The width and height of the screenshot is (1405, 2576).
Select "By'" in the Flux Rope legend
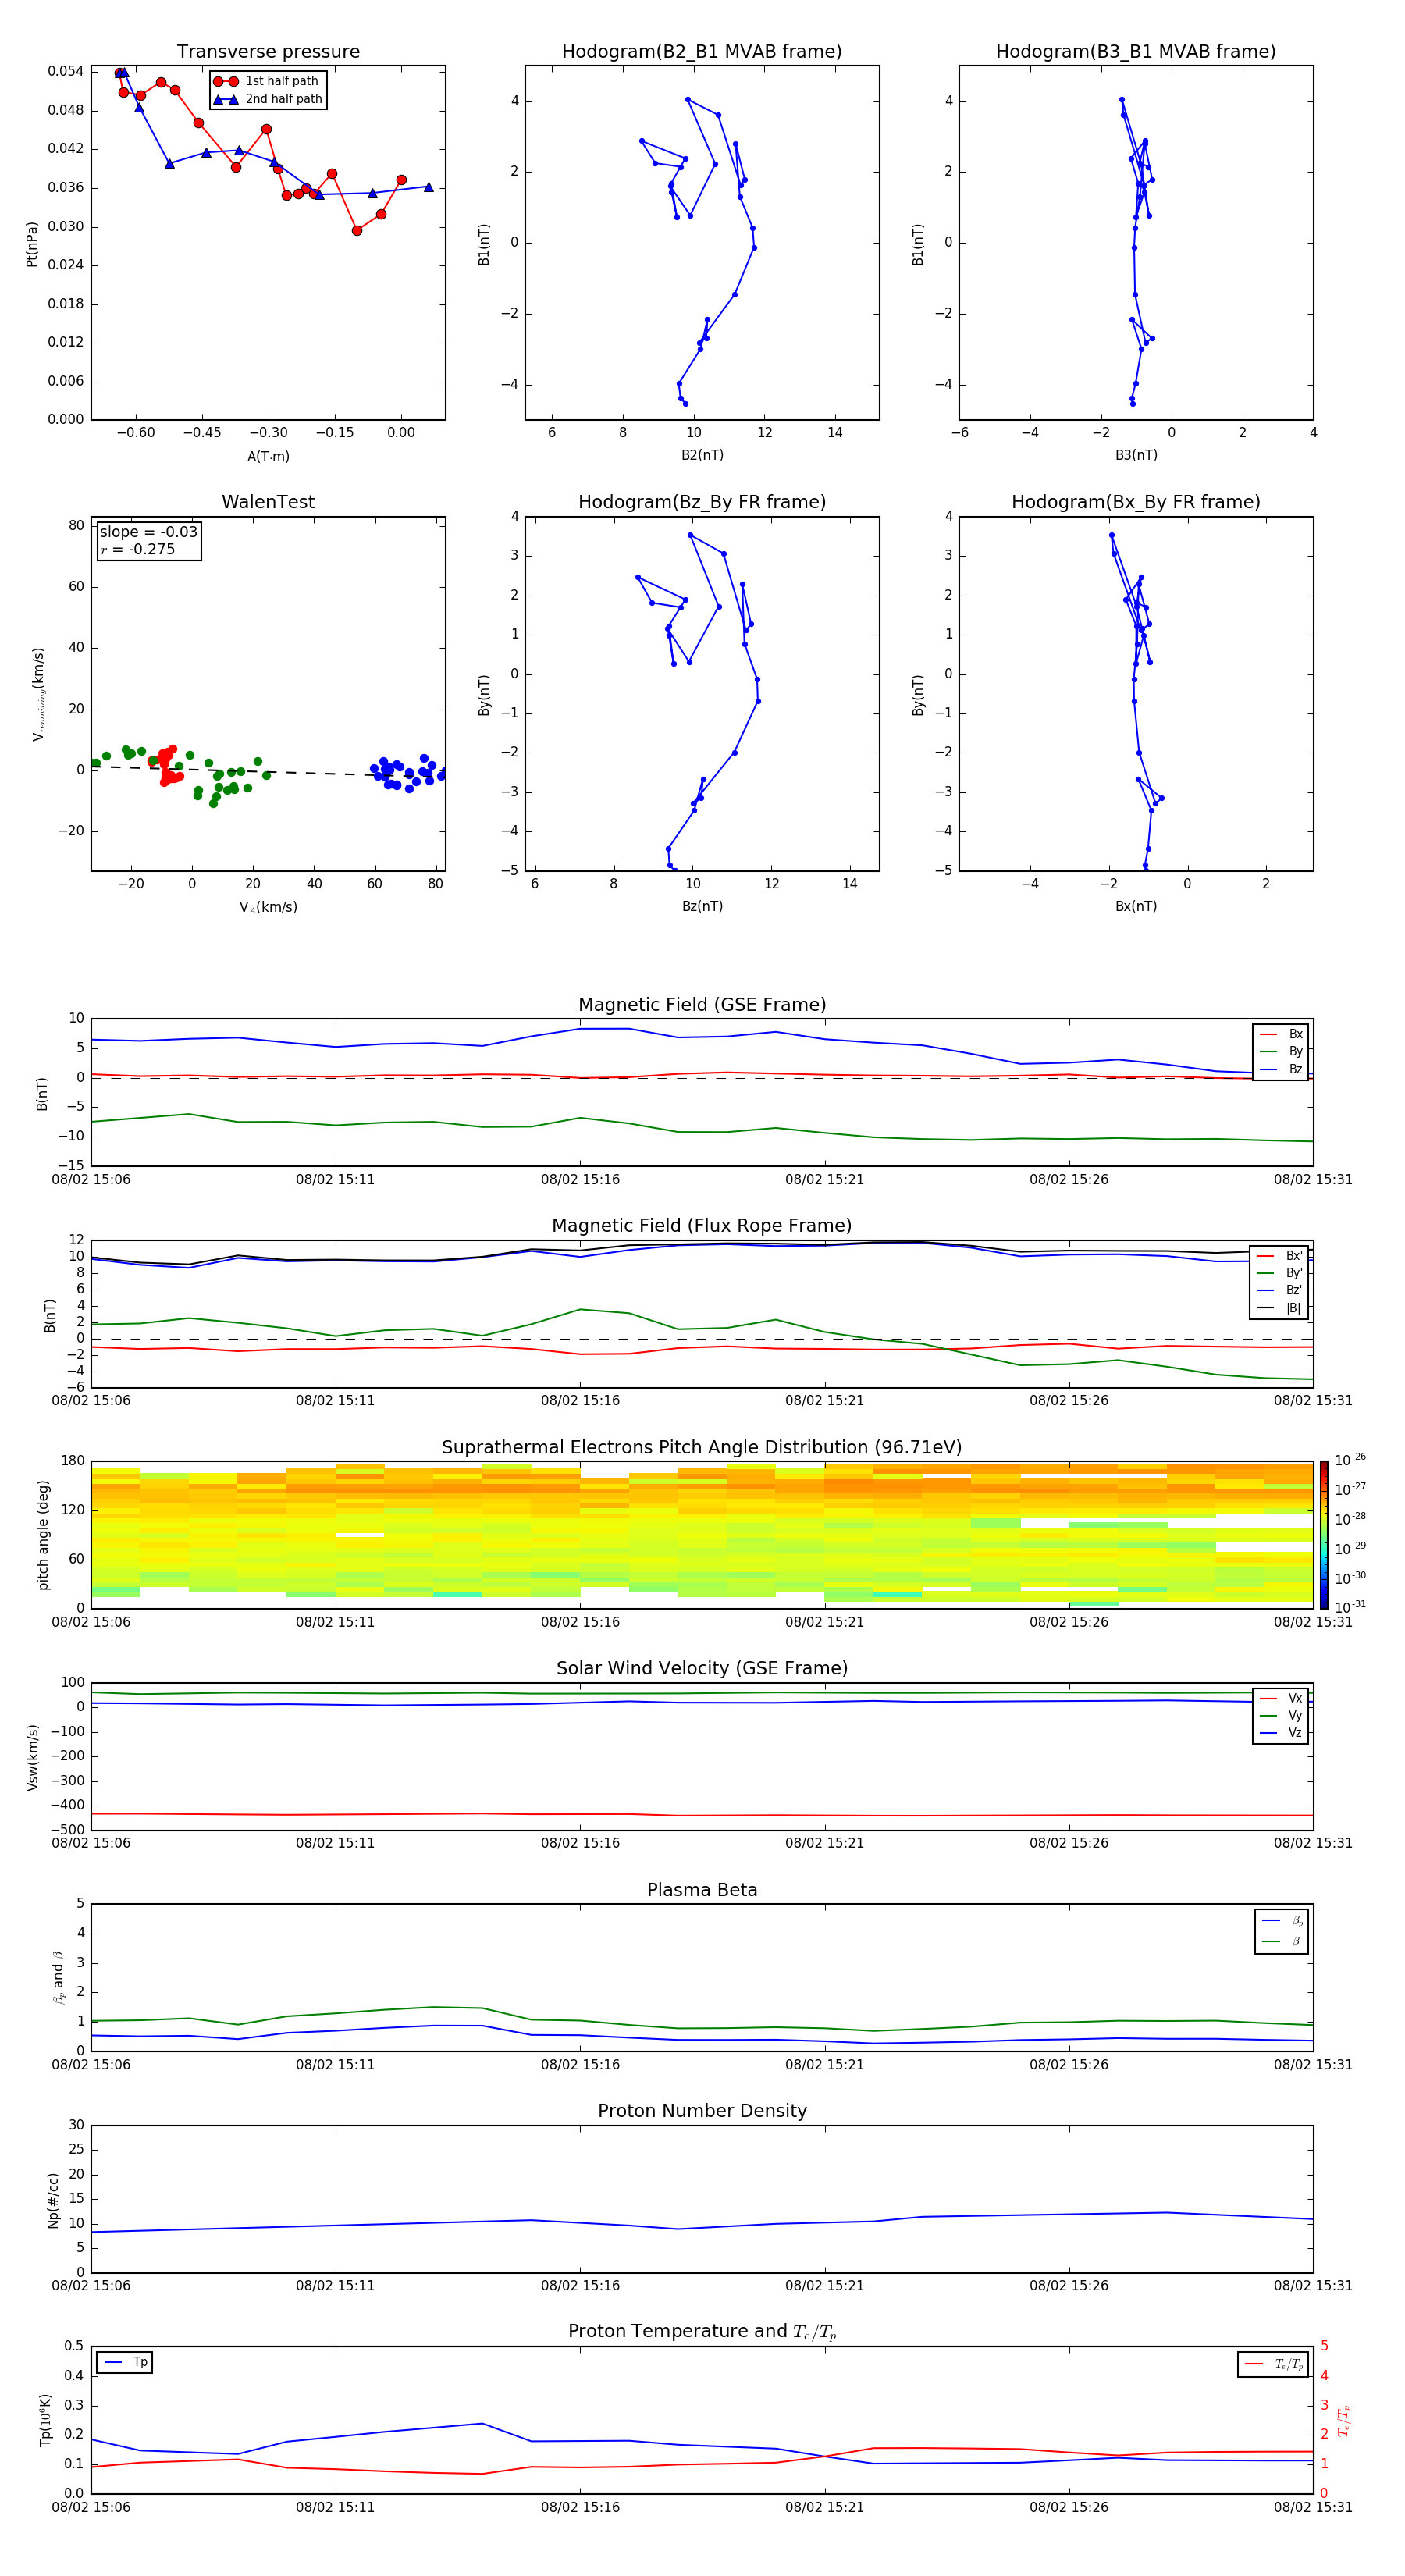coord(1281,1273)
